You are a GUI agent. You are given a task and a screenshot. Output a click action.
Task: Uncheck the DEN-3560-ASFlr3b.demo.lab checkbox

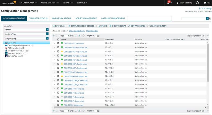click(x=58, y=68)
